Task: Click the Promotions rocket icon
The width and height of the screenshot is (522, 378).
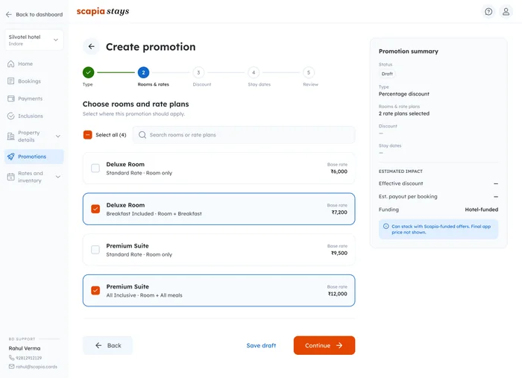Action: [x=11, y=157]
